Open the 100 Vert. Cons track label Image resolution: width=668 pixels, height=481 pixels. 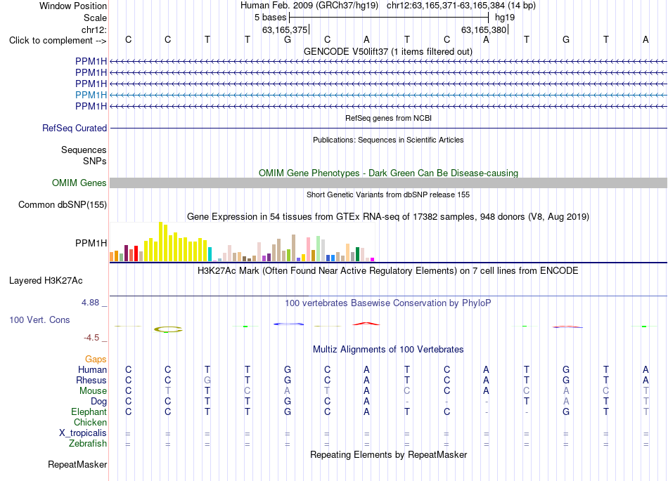coord(39,319)
